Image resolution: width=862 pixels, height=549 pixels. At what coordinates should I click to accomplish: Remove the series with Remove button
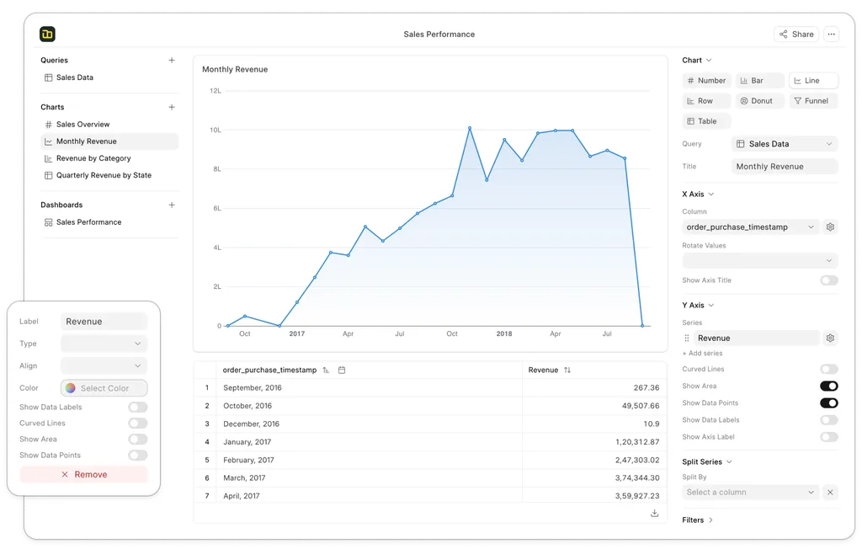coord(83,475)
